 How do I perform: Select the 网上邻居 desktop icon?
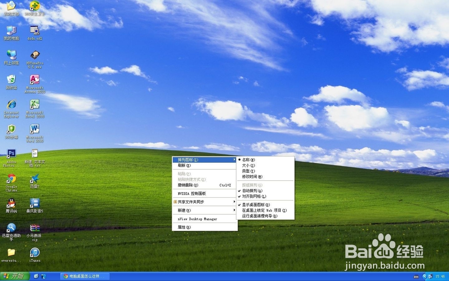click(12, 58)
